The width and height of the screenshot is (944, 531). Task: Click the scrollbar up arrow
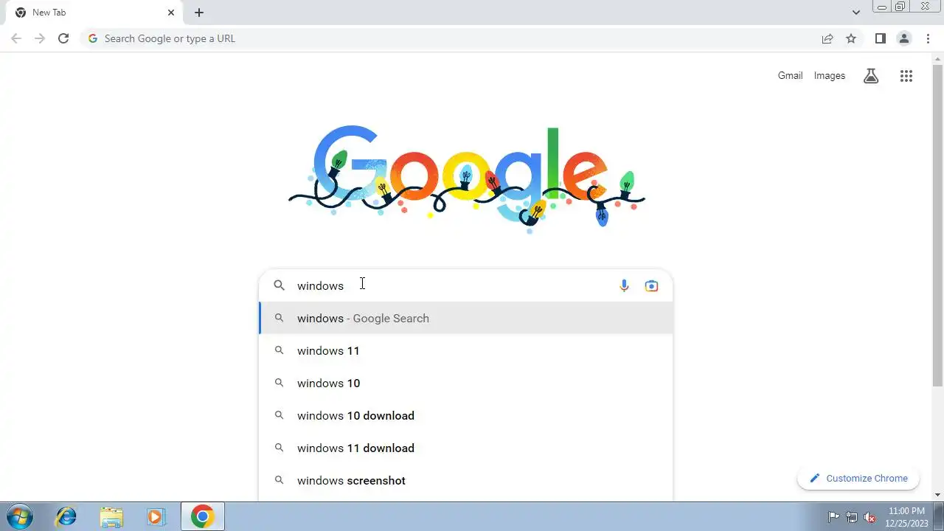pos(937,58)
